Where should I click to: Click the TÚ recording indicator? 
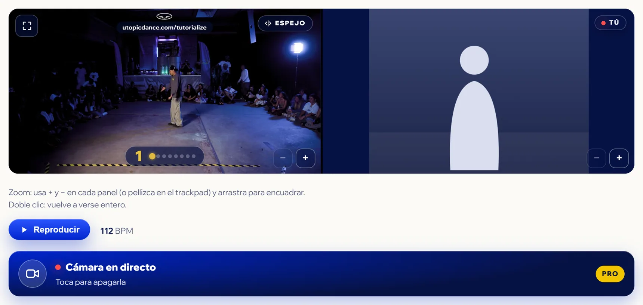tap(610, 23)
